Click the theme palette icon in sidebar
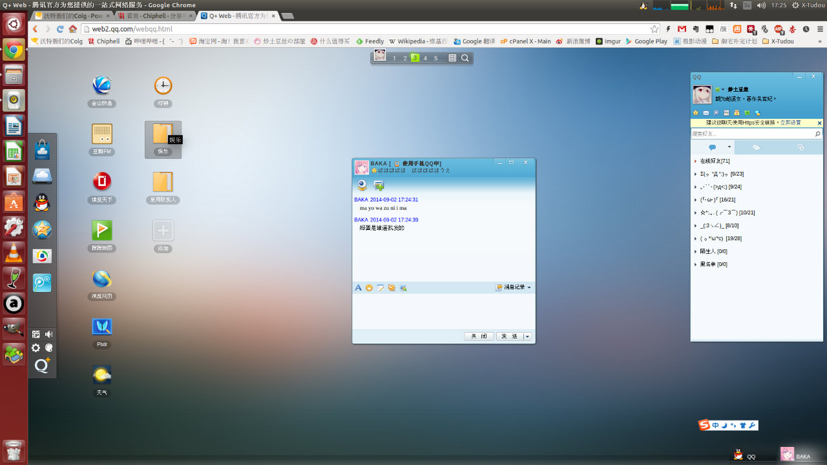Image resolution: width=827 pixels, height=465 pixels. pos(48,348)
